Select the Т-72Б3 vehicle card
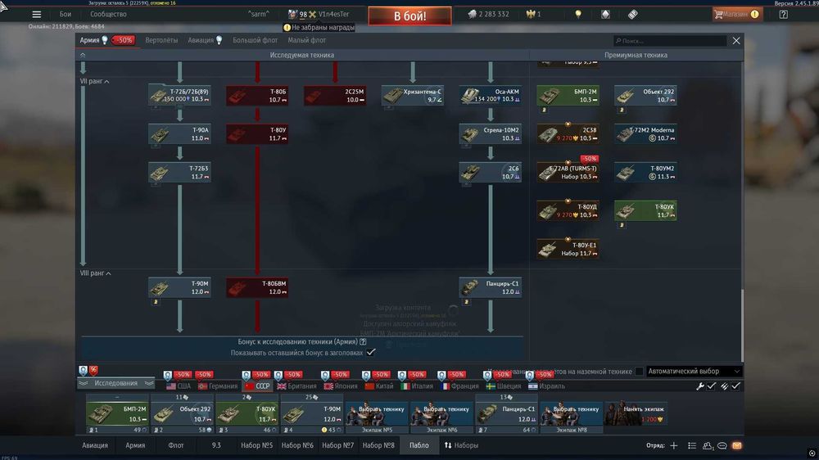The image size is (819, 460). [179, 173]
